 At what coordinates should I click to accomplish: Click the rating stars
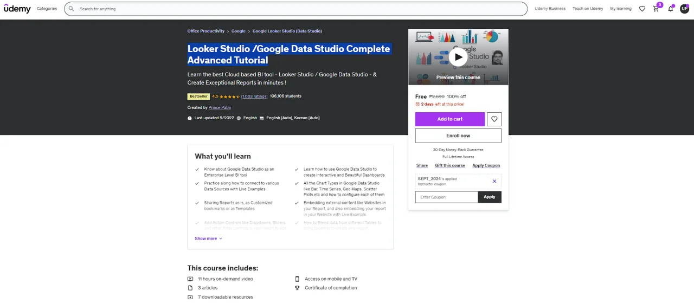[229, 96]
